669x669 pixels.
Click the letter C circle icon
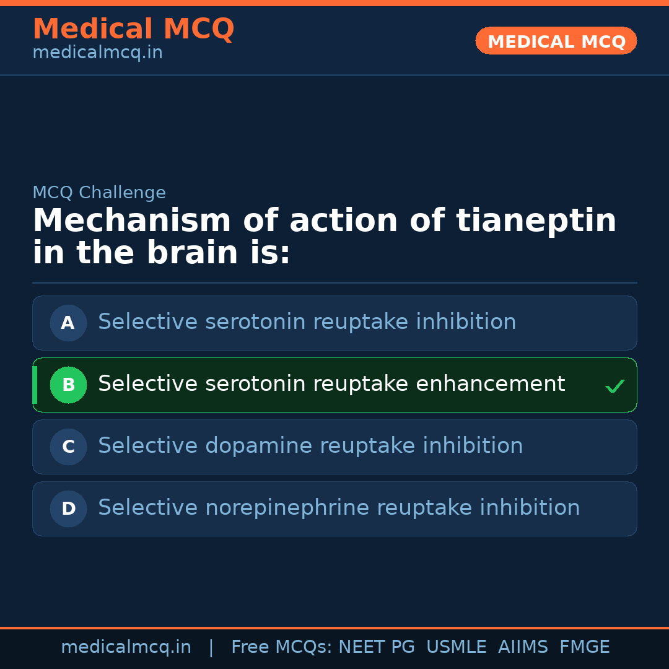click(x=68, y=447)
